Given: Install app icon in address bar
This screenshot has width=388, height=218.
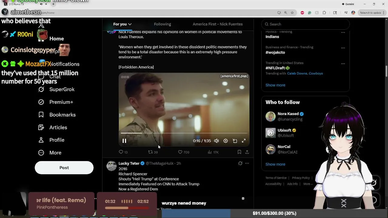Looking at the screenshot, I should point(279,13).
